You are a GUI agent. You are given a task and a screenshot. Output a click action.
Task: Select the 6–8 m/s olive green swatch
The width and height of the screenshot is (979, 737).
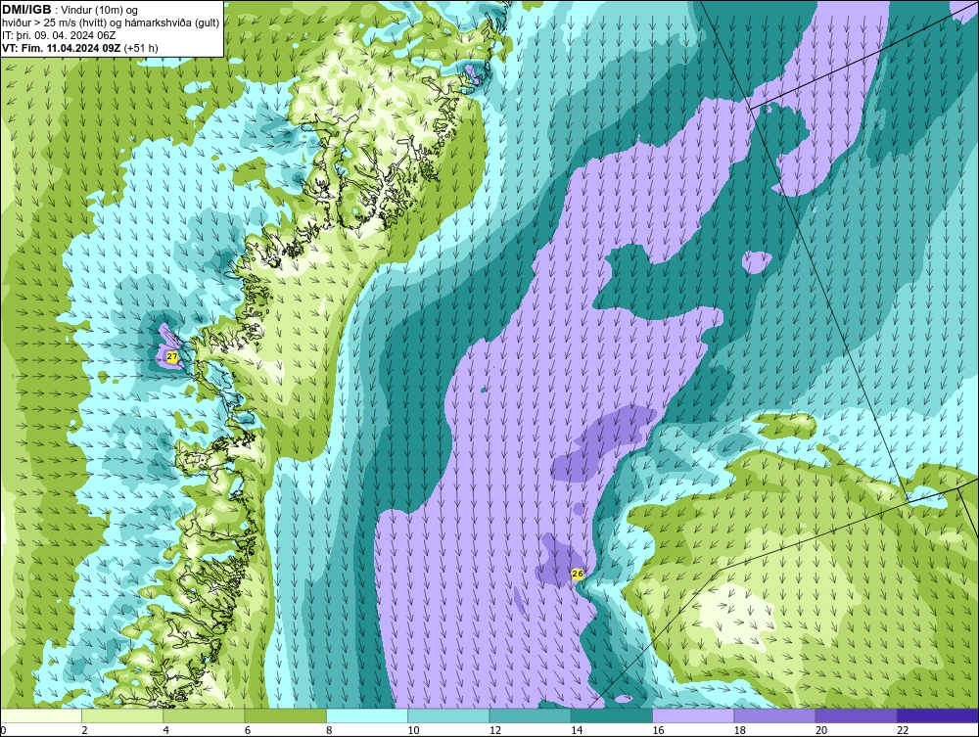click(285, 715)
